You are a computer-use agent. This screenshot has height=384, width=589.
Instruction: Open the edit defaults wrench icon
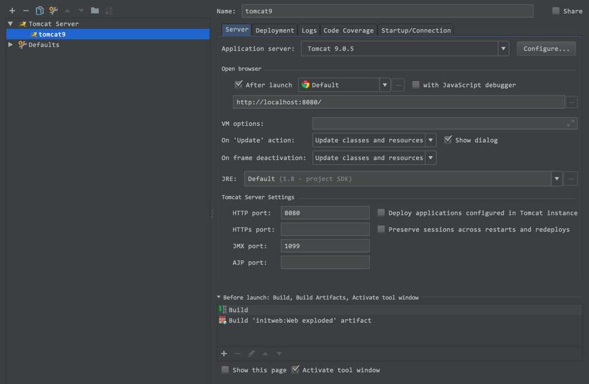pos(53,10)
